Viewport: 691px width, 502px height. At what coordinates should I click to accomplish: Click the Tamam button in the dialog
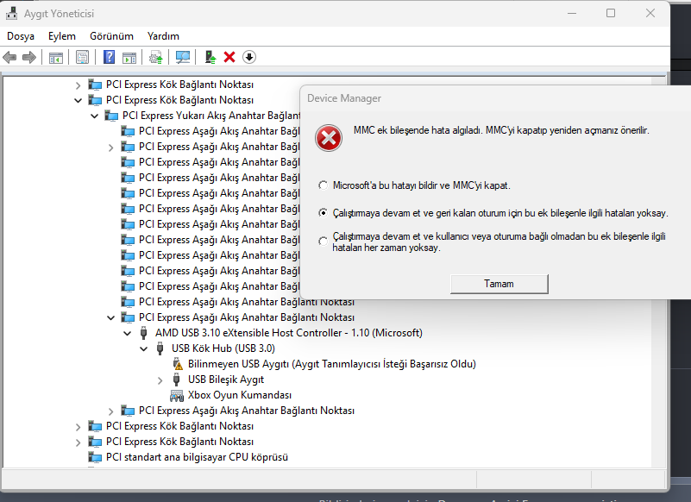click(x=499, y=284)
